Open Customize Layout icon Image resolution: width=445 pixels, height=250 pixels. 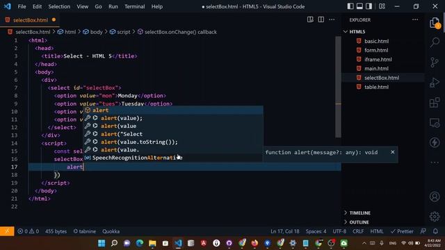point(382,6)
